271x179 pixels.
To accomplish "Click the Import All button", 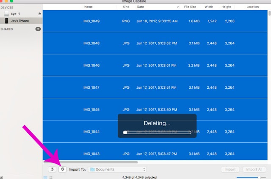I will tap(254, 169).
